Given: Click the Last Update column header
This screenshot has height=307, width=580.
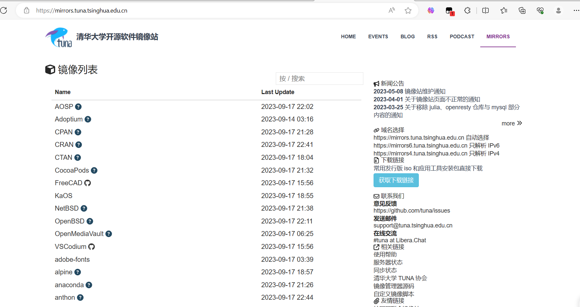Looking at the screenshot, I should point(278,92).
